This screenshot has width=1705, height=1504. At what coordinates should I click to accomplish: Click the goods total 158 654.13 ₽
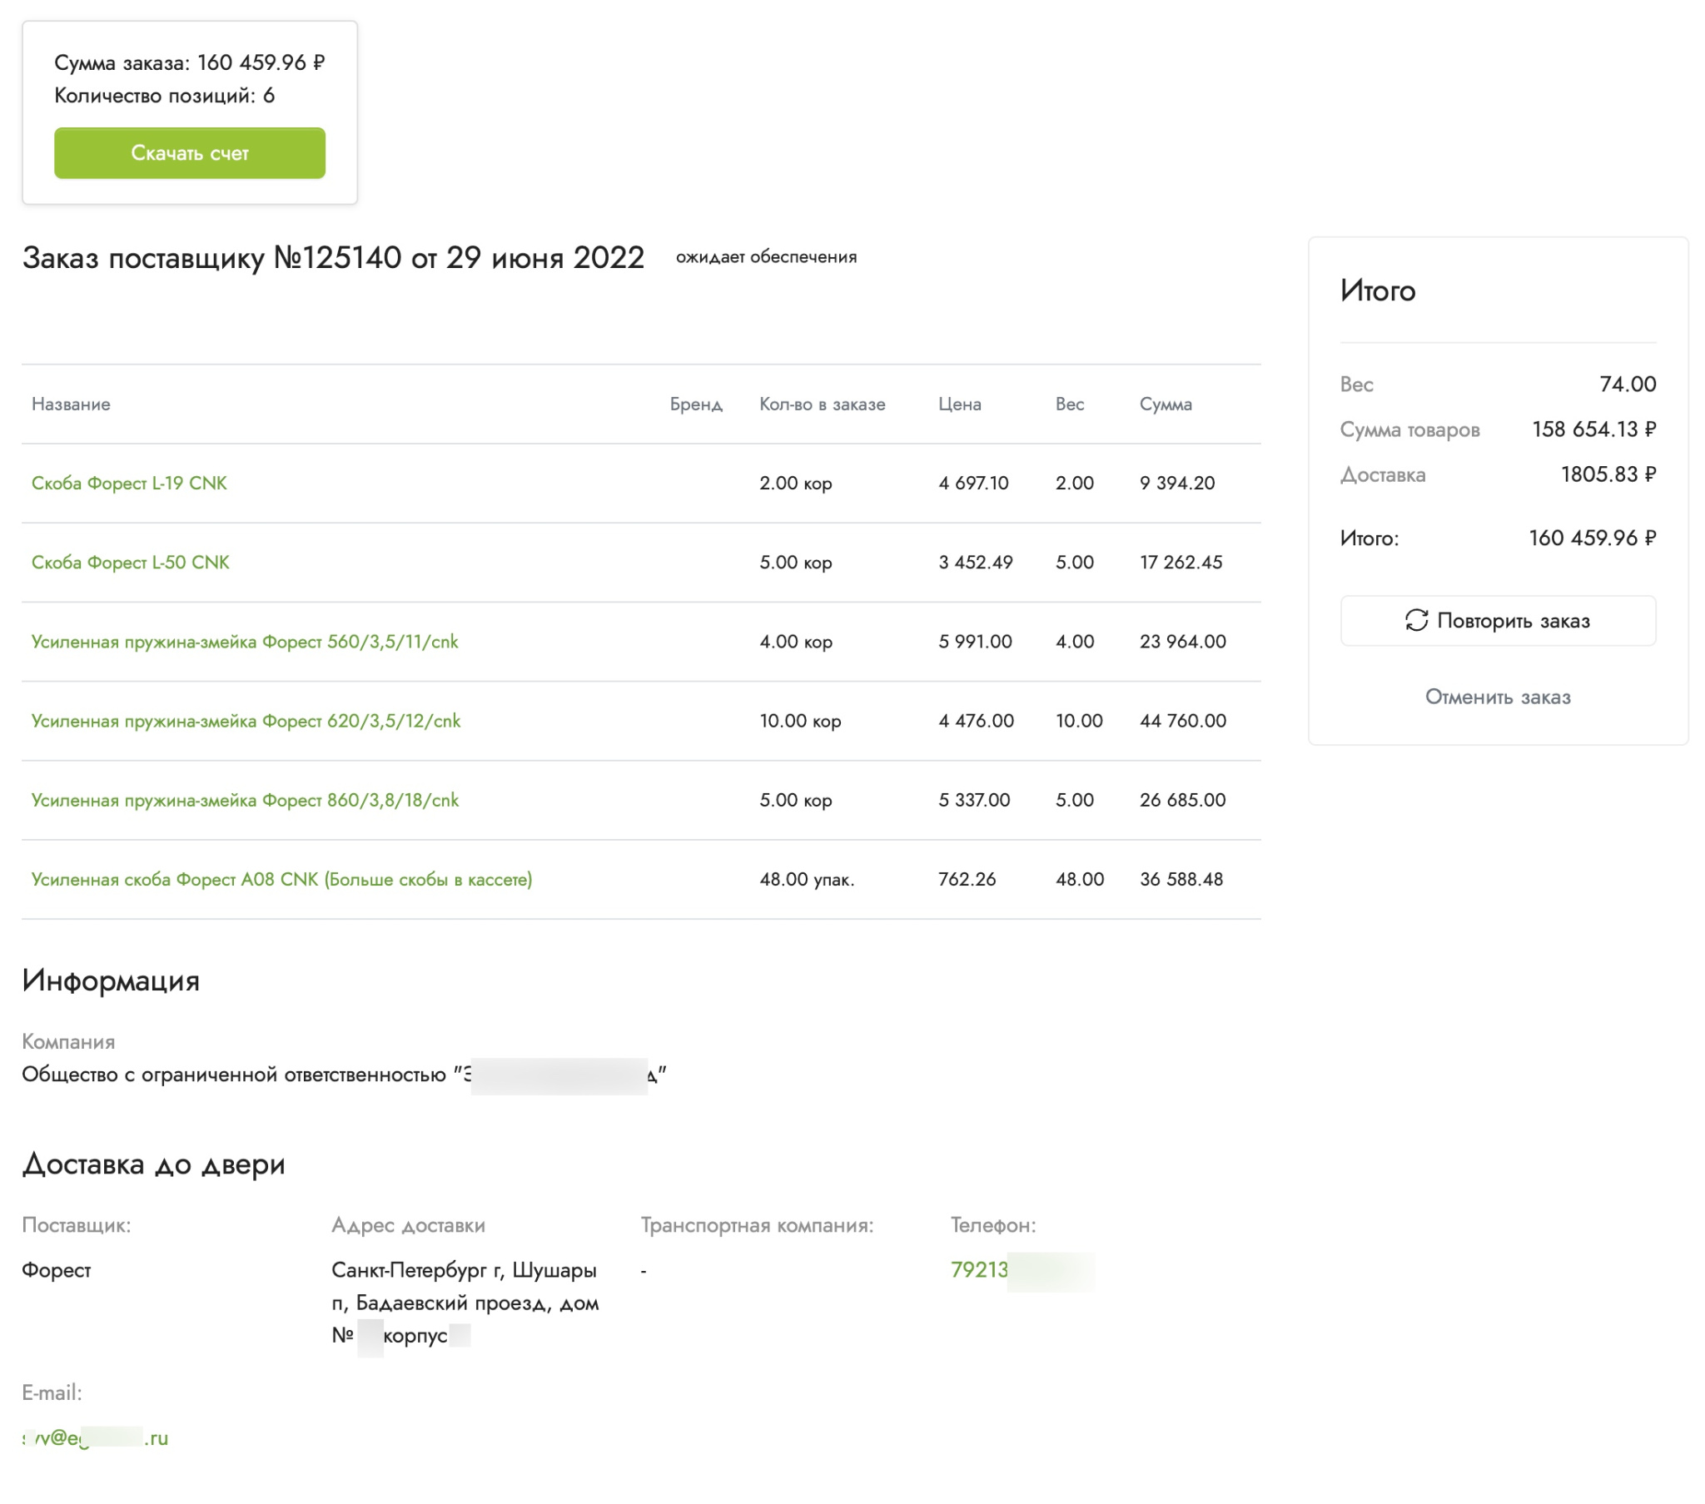(x=1594, y=429)
